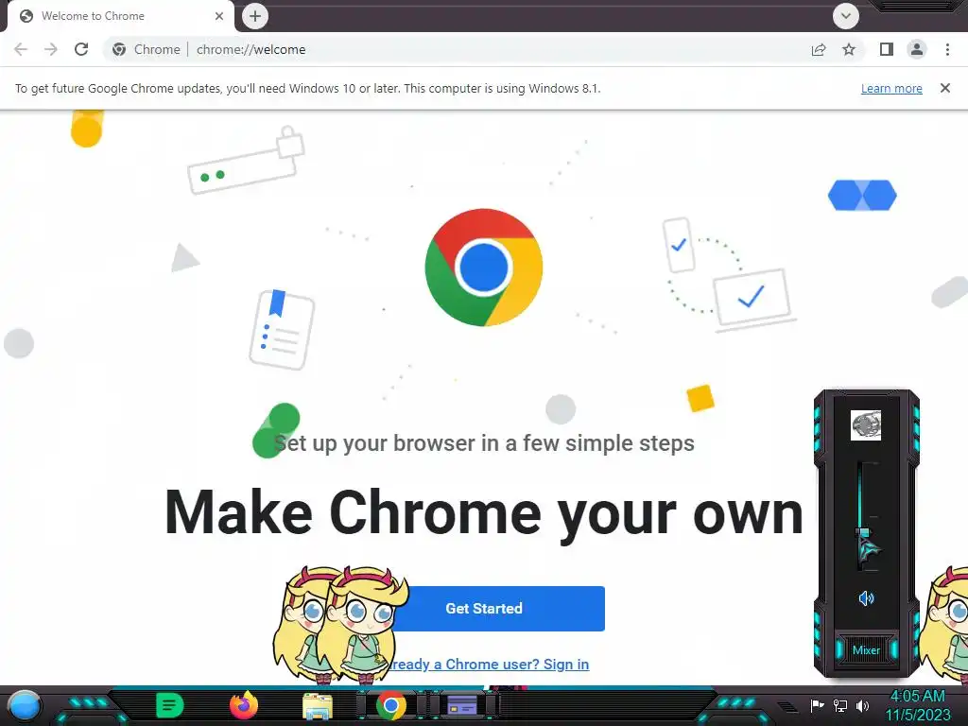Close the Welcome to Chrome tab
Viewport: 968px width, 726px height.
tap(219, 16)
